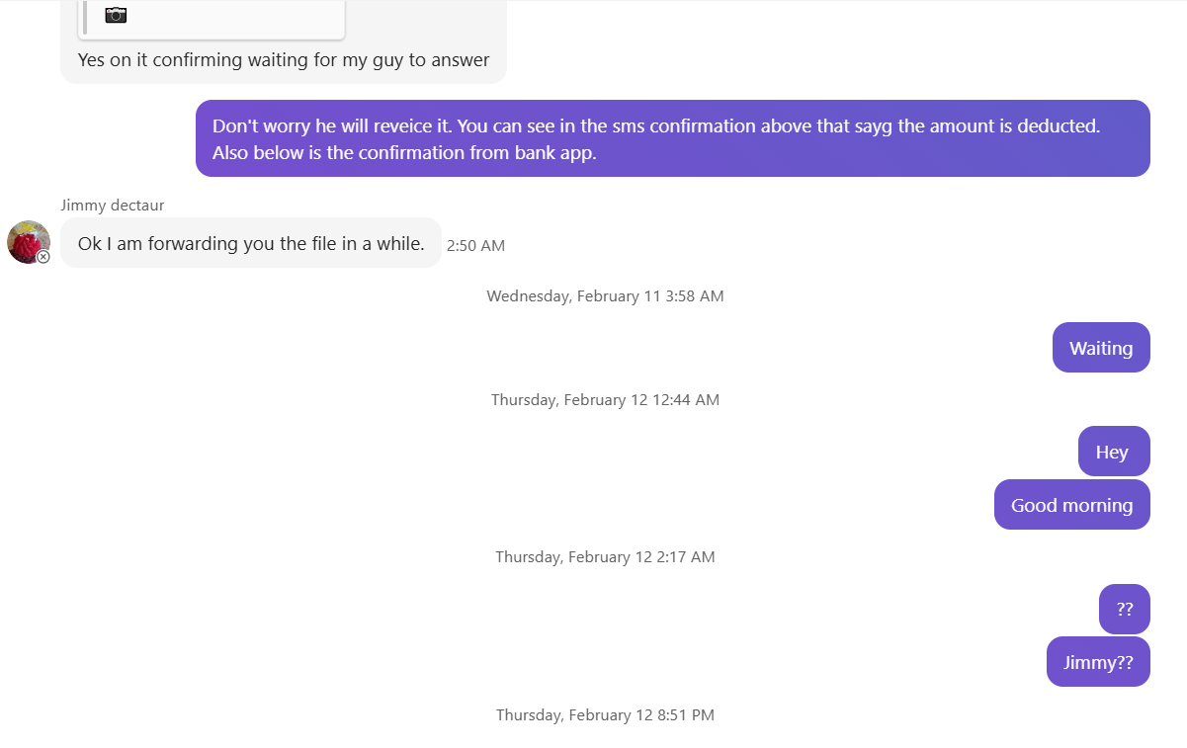Click the Thursday 12:44 AM date separator

[605, 400]
